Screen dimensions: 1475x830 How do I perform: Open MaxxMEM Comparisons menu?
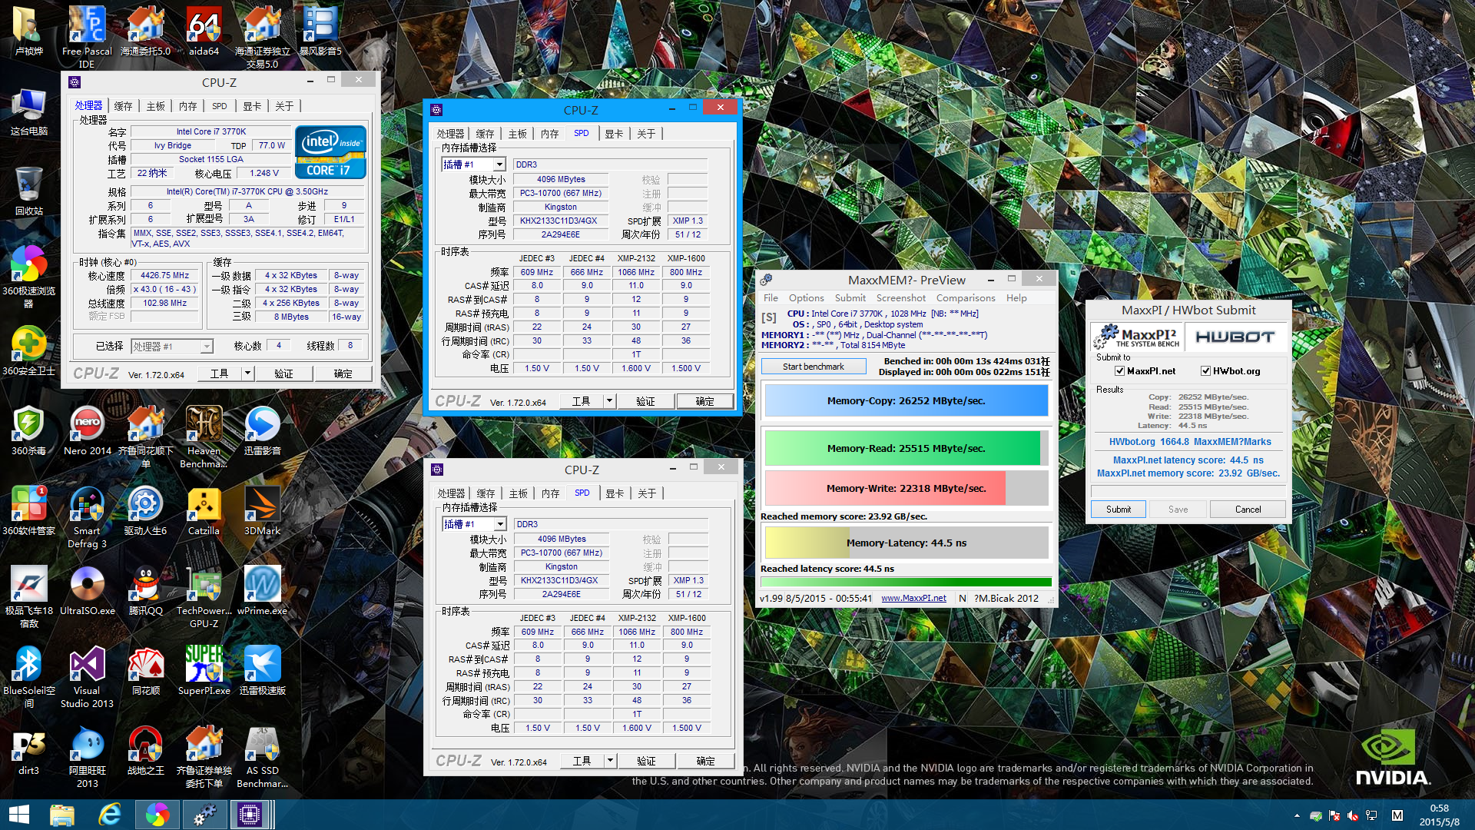coord(966,298)
